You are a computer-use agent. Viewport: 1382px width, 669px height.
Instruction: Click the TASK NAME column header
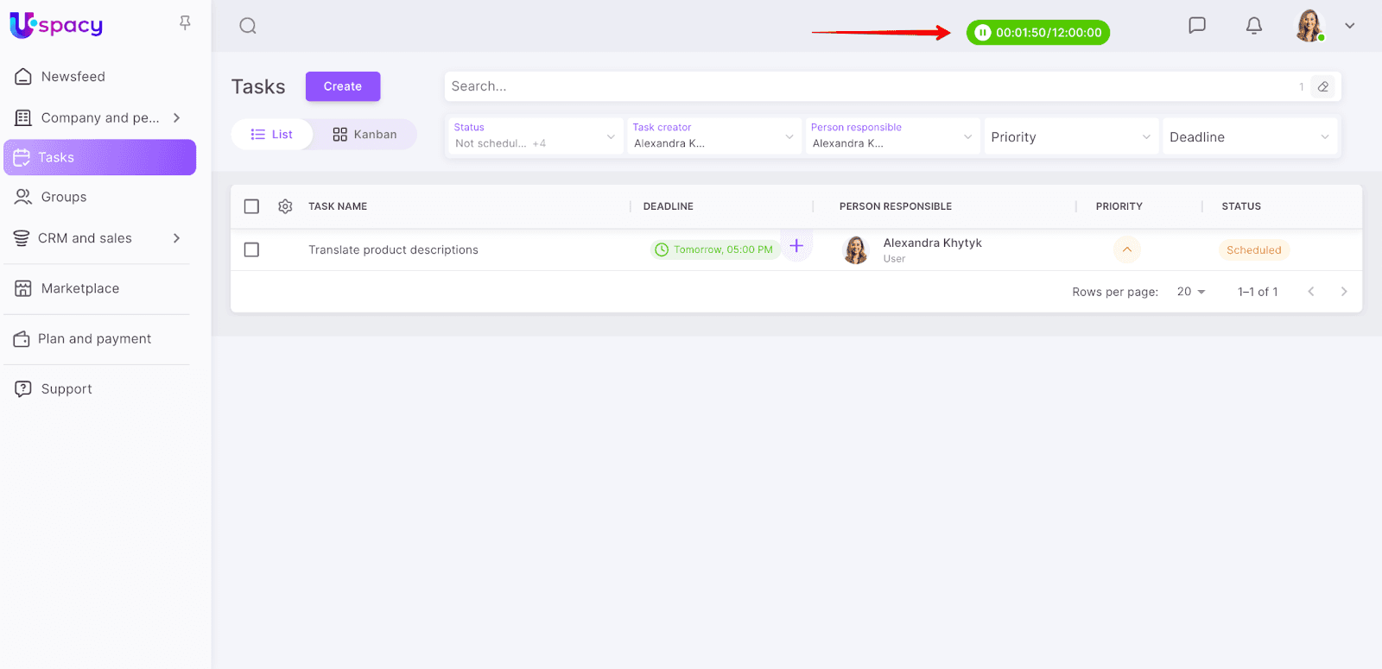click(338, 206)
